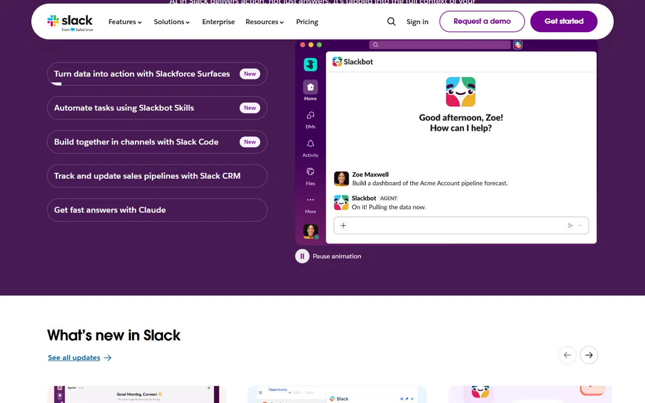The width and height of the screenshot is (645, 403).
Task: Click 'Good afternoon, Zoe!' greeting text
Action: [461, 118]
